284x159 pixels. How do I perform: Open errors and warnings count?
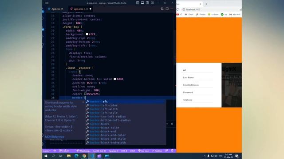(x=64, y=151)
